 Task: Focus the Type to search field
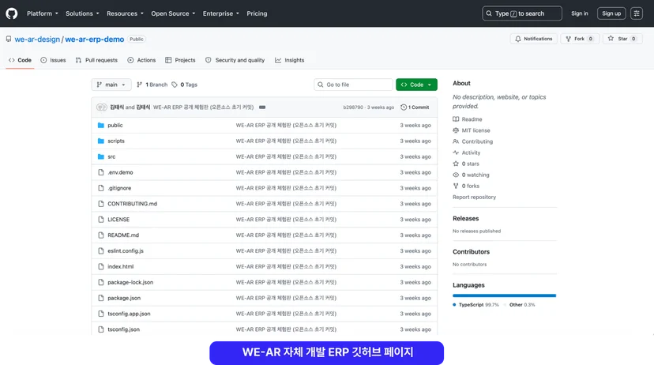(x=522, y=13)
